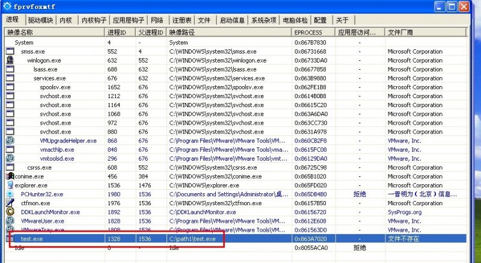Screen dimensions: 481x263
Task: Click the spoolsv.exe process icon
Action: pos(10,87)
